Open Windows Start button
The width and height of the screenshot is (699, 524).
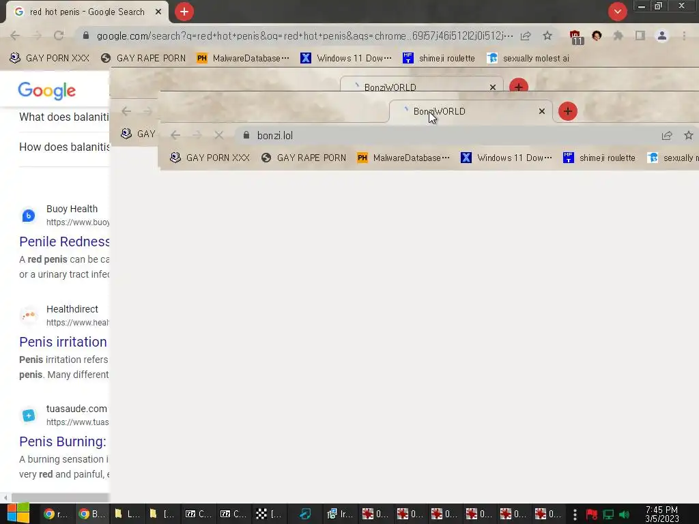(18, 514)
